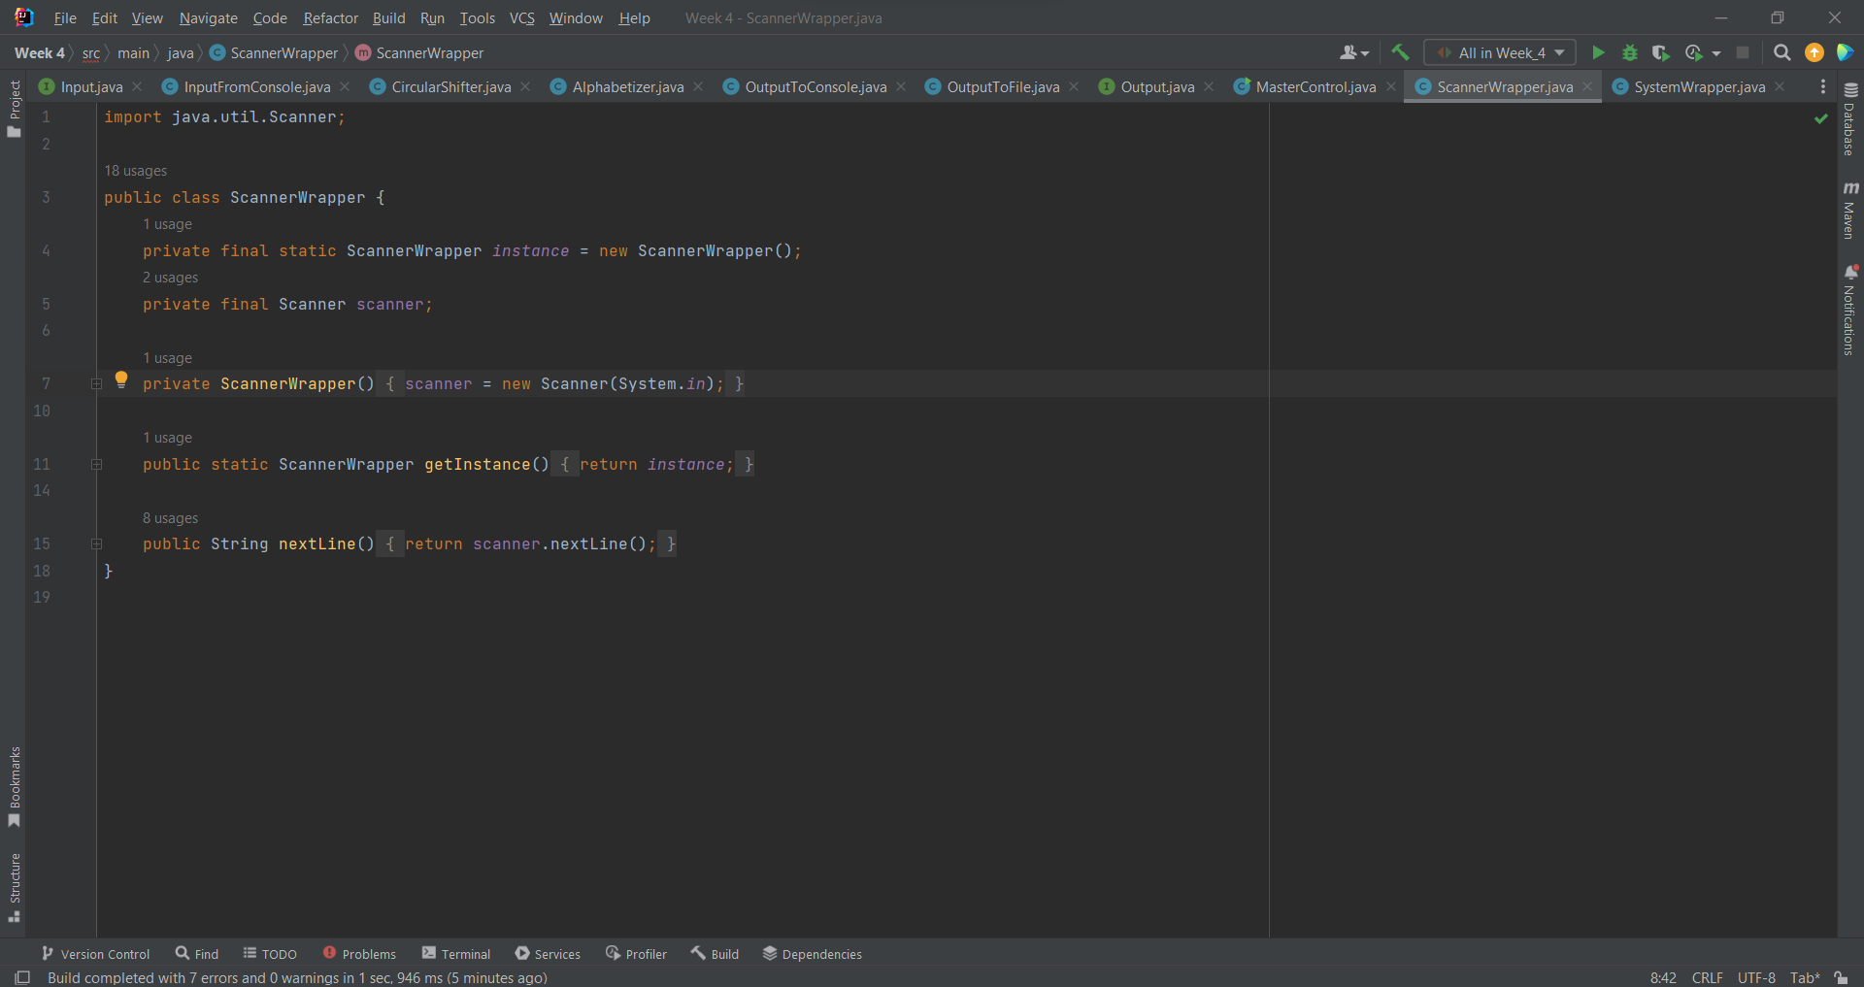
Task: Toggle read-only lock icon in status bar
Action: click(x=1841, y=977)
